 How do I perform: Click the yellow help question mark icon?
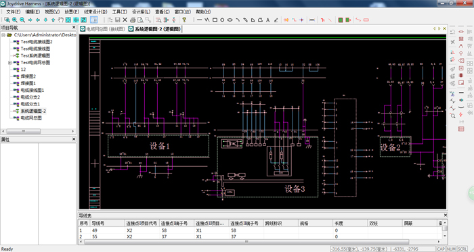pos(184,20)
